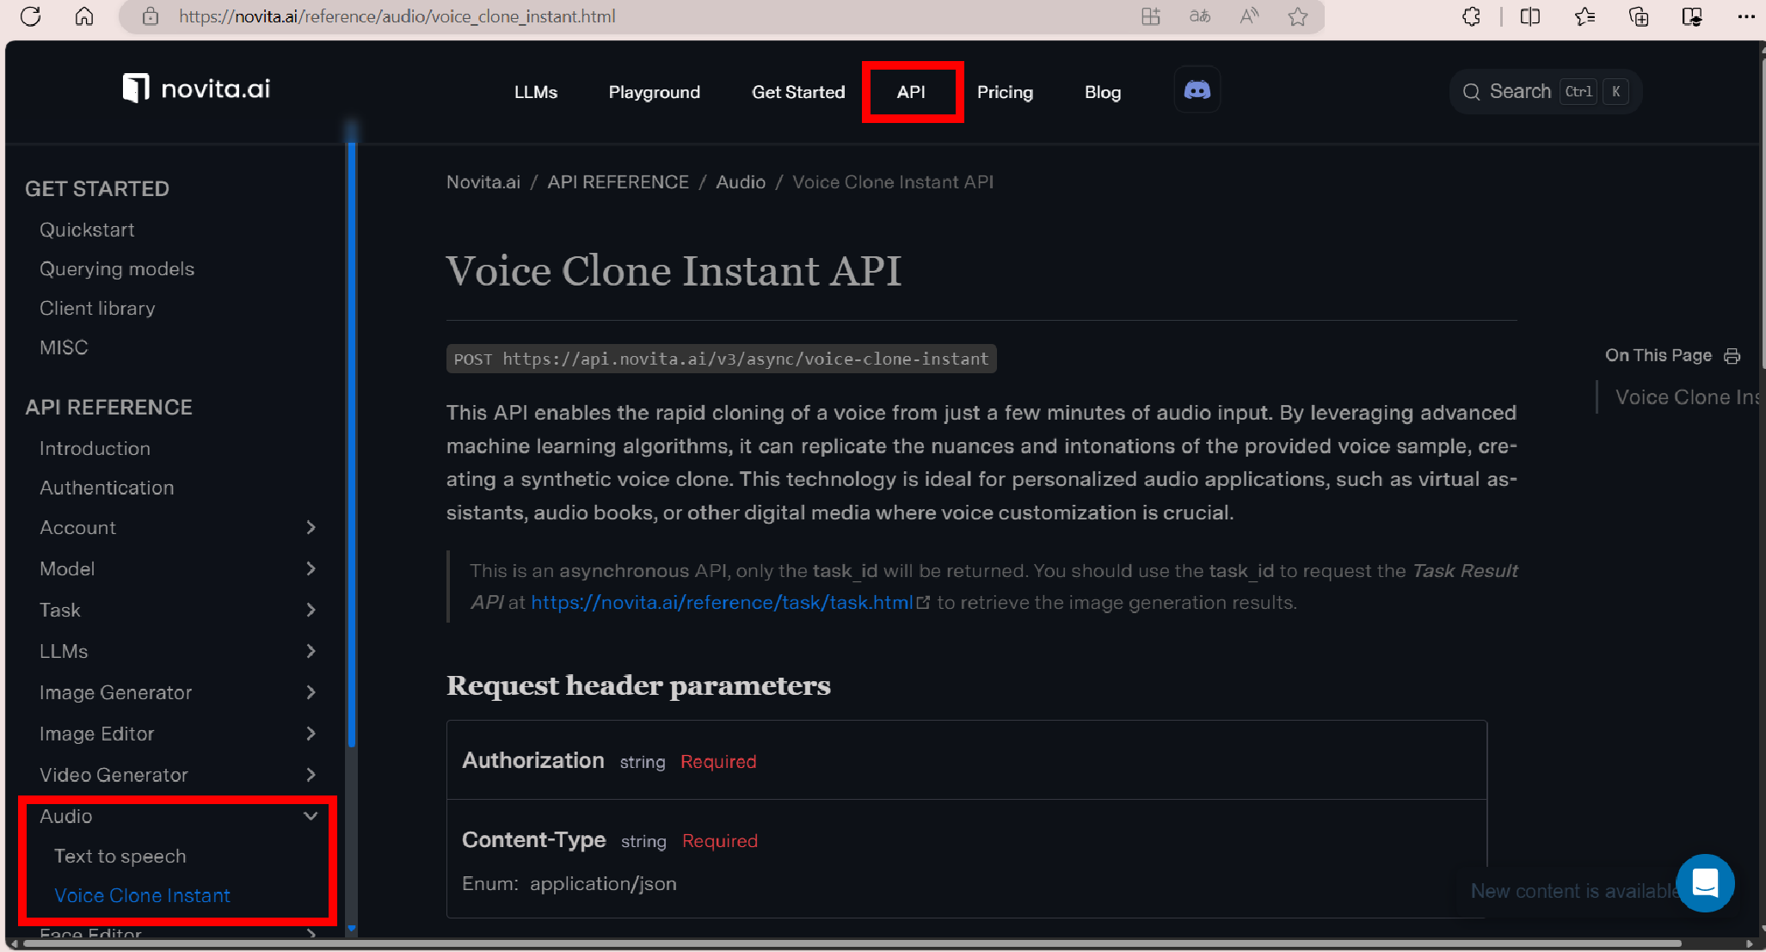Click the novita.ai logo
The width and height of the screenshot is (1766, 952).
click(196, 89)
